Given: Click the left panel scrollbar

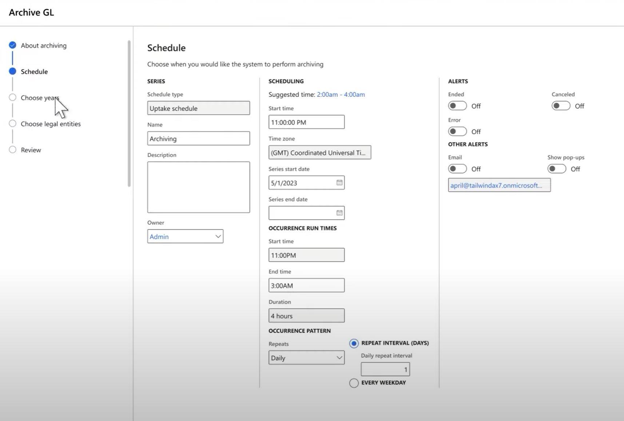Looking at the screenshot, I should [x=128, y=109].
